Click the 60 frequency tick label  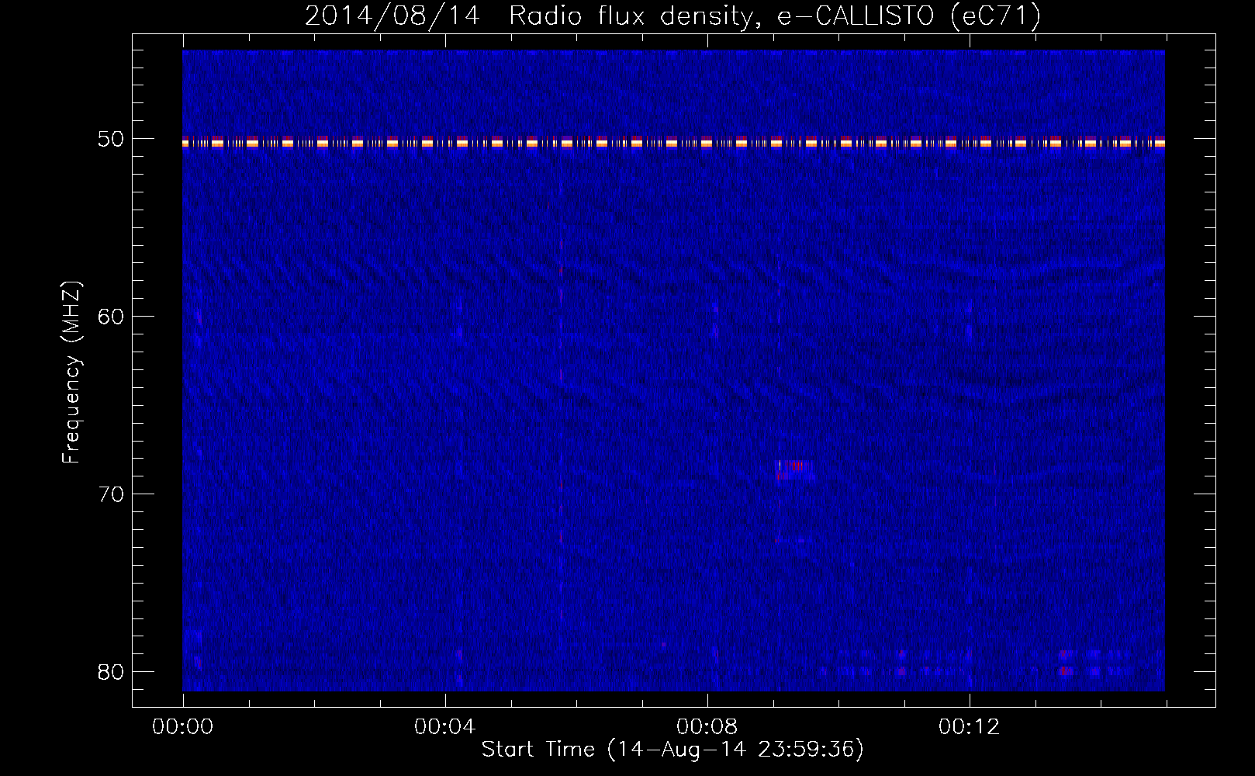point(111,317)
